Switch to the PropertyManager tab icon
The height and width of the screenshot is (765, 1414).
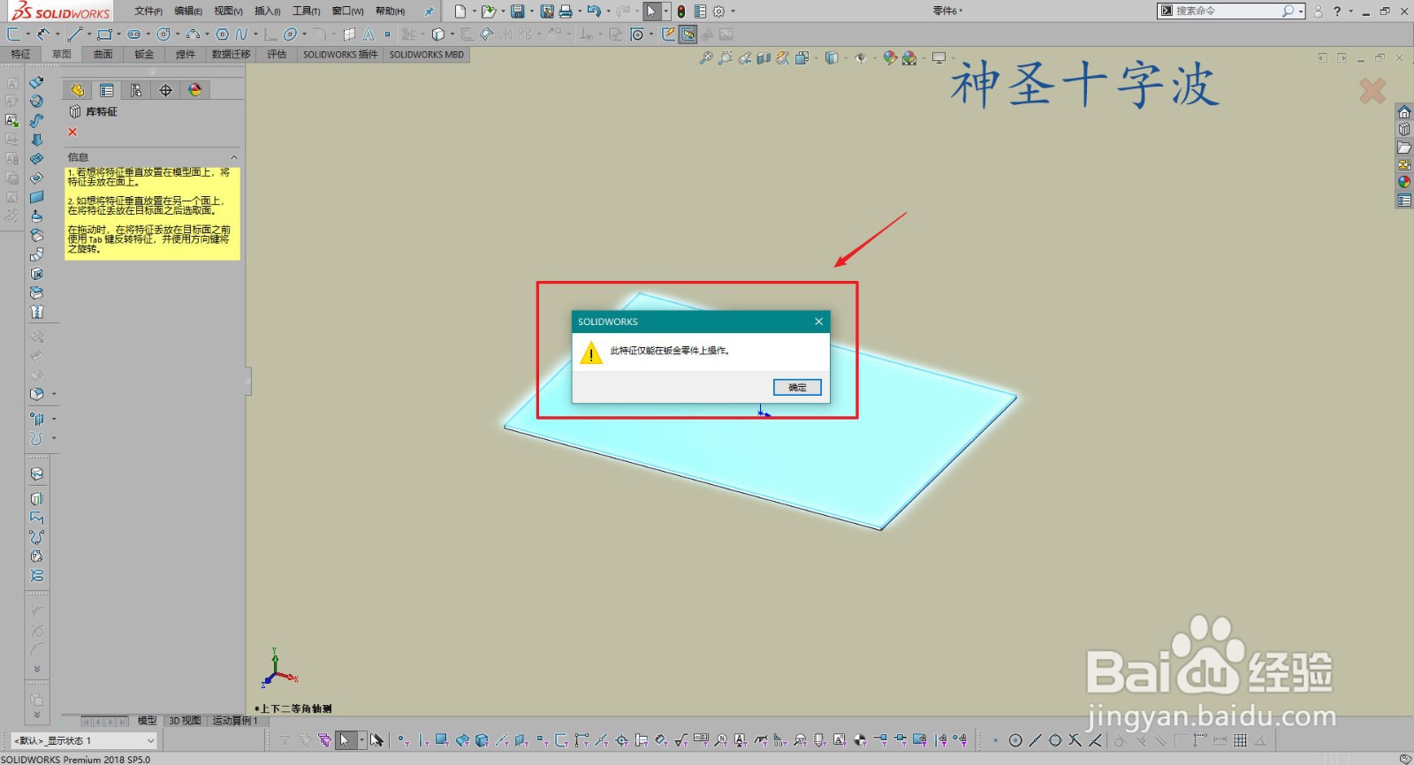[107, 90]
